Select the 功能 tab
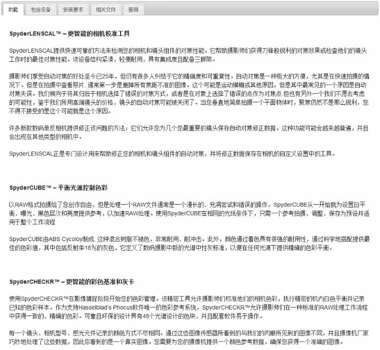 point(13,10)
